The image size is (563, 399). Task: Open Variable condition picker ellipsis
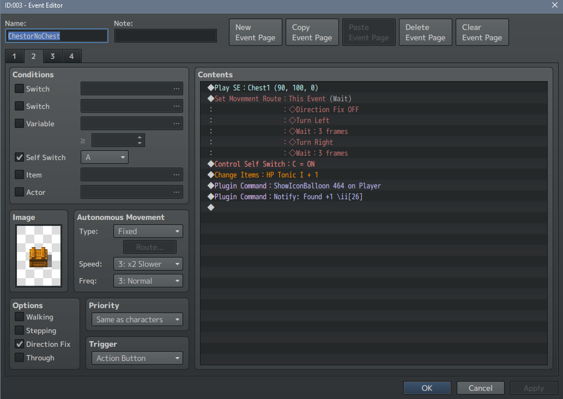tap(176, 124)
